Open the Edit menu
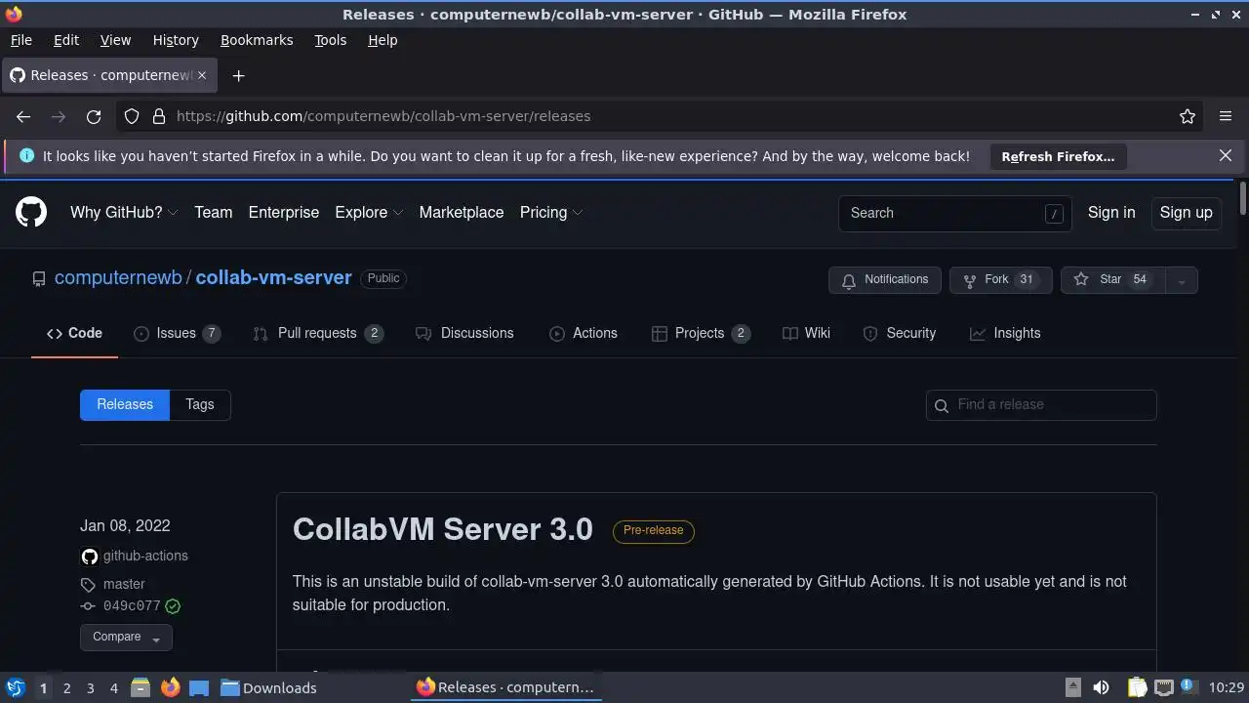Viewport: 1249px width, 703px height. [x=66, y=40]
